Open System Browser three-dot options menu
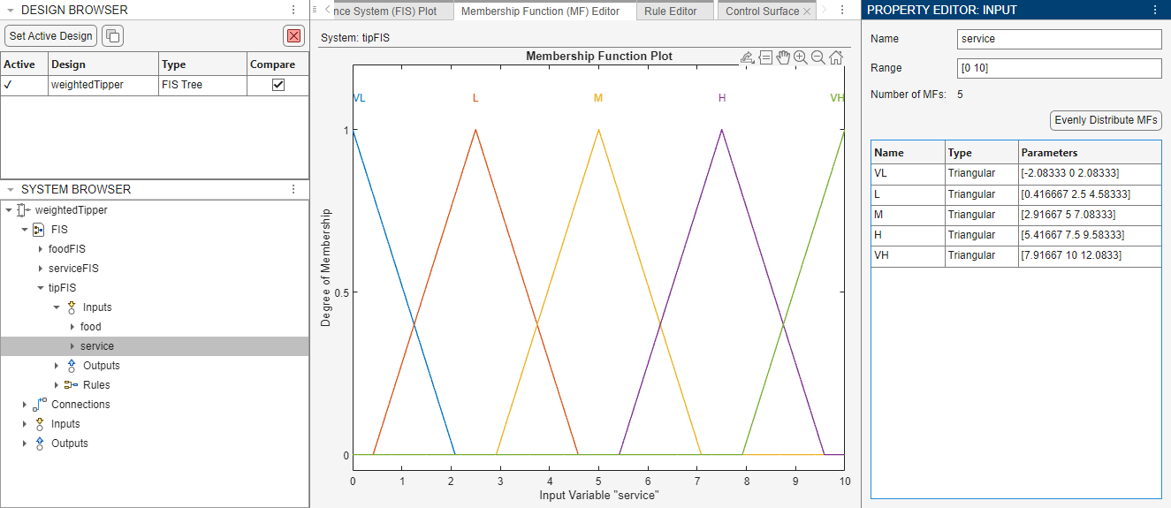Viewport: 1171px width, 508px height. point(294,189)
